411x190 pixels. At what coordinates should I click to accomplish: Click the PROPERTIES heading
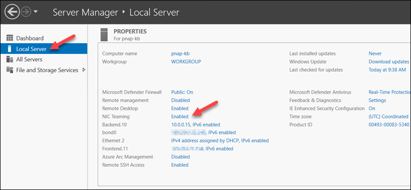(x=130, y=31)
